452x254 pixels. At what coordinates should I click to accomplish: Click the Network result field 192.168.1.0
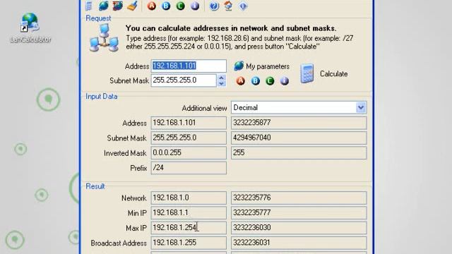(x=189, y=198)
